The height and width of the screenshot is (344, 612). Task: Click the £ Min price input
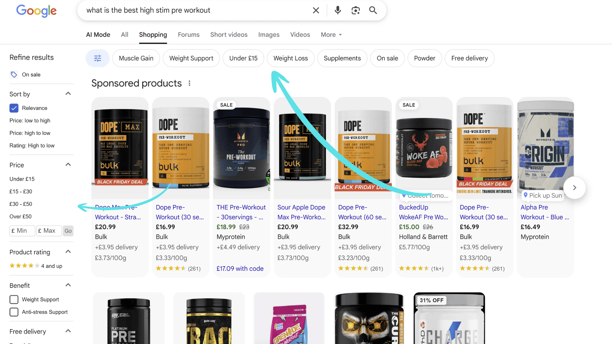click(22, 231)
